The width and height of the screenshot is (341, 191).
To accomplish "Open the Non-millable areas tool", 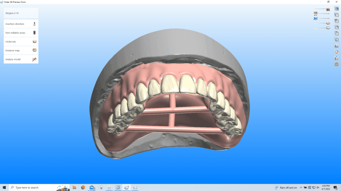I will pyautogui.click(x=21, y=32).
